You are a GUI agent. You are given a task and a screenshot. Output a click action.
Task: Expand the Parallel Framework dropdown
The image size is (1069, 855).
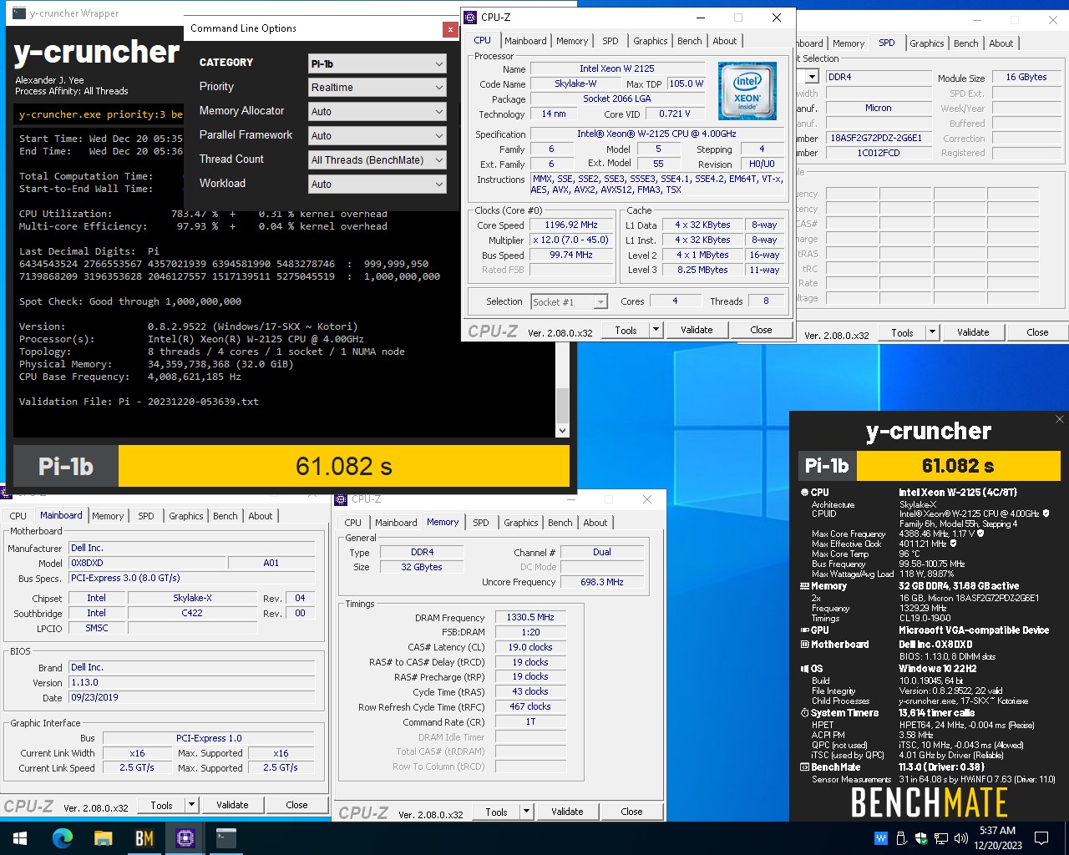click(377, 136)
